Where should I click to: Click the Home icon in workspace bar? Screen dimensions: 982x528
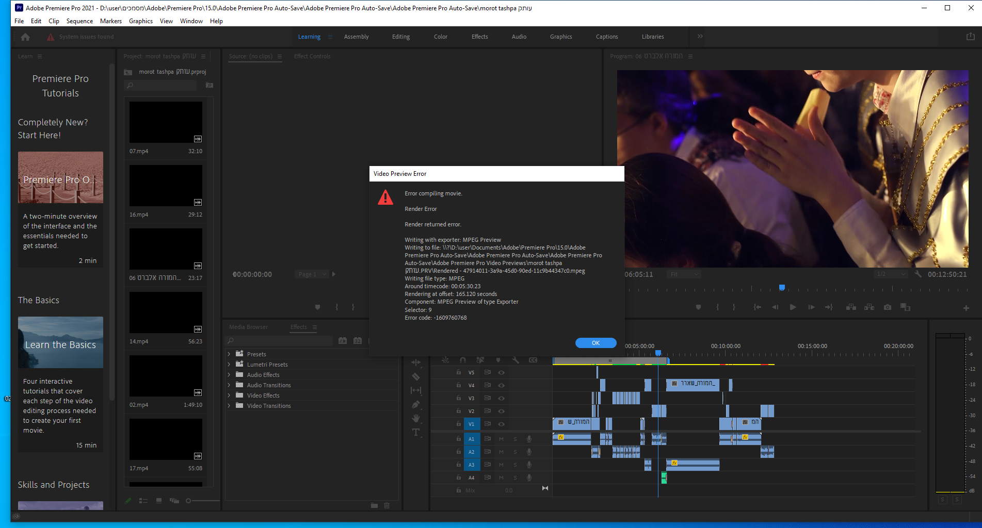click(25, 37)
